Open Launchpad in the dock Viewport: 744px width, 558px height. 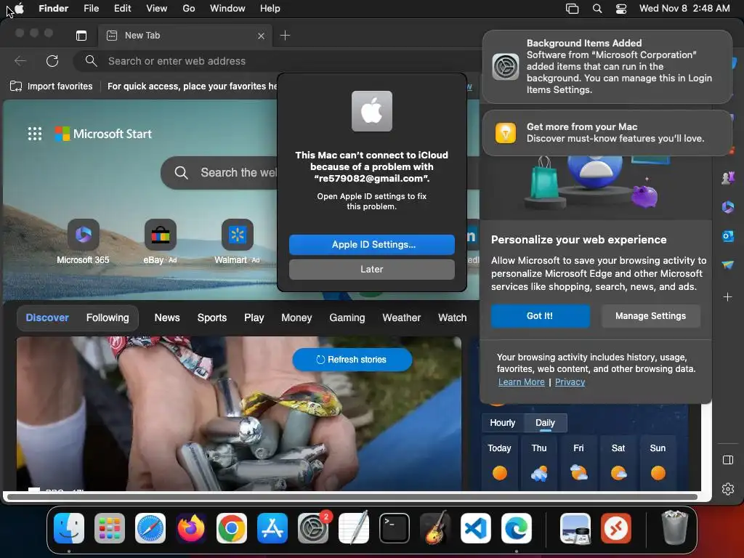110,528
